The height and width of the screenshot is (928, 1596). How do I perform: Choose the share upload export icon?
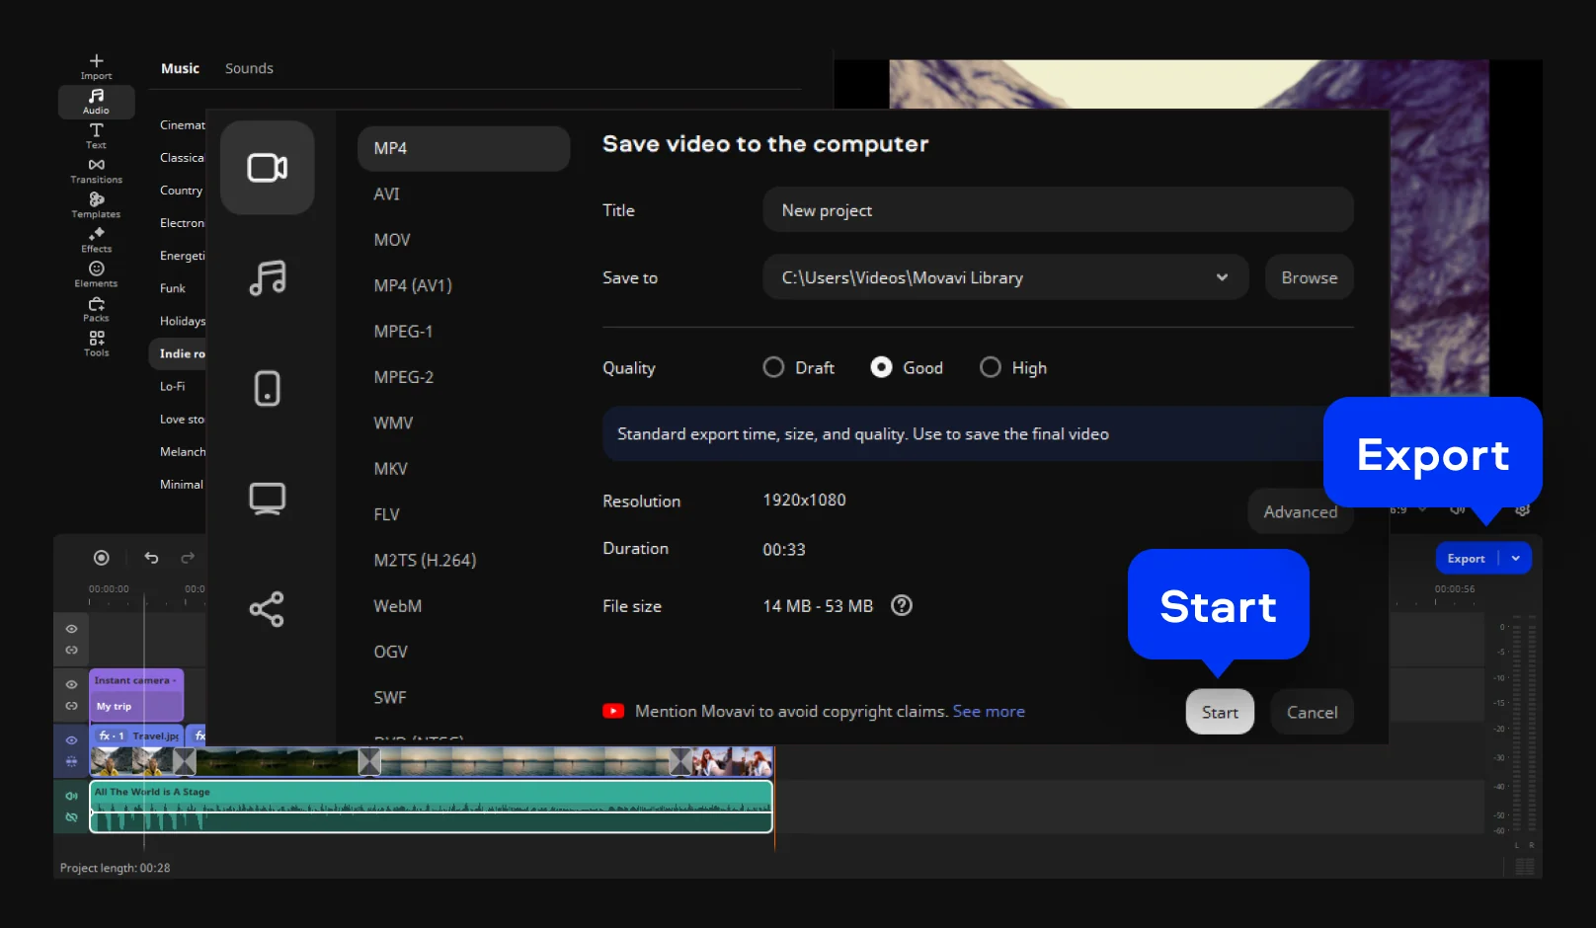coord(267,609)
